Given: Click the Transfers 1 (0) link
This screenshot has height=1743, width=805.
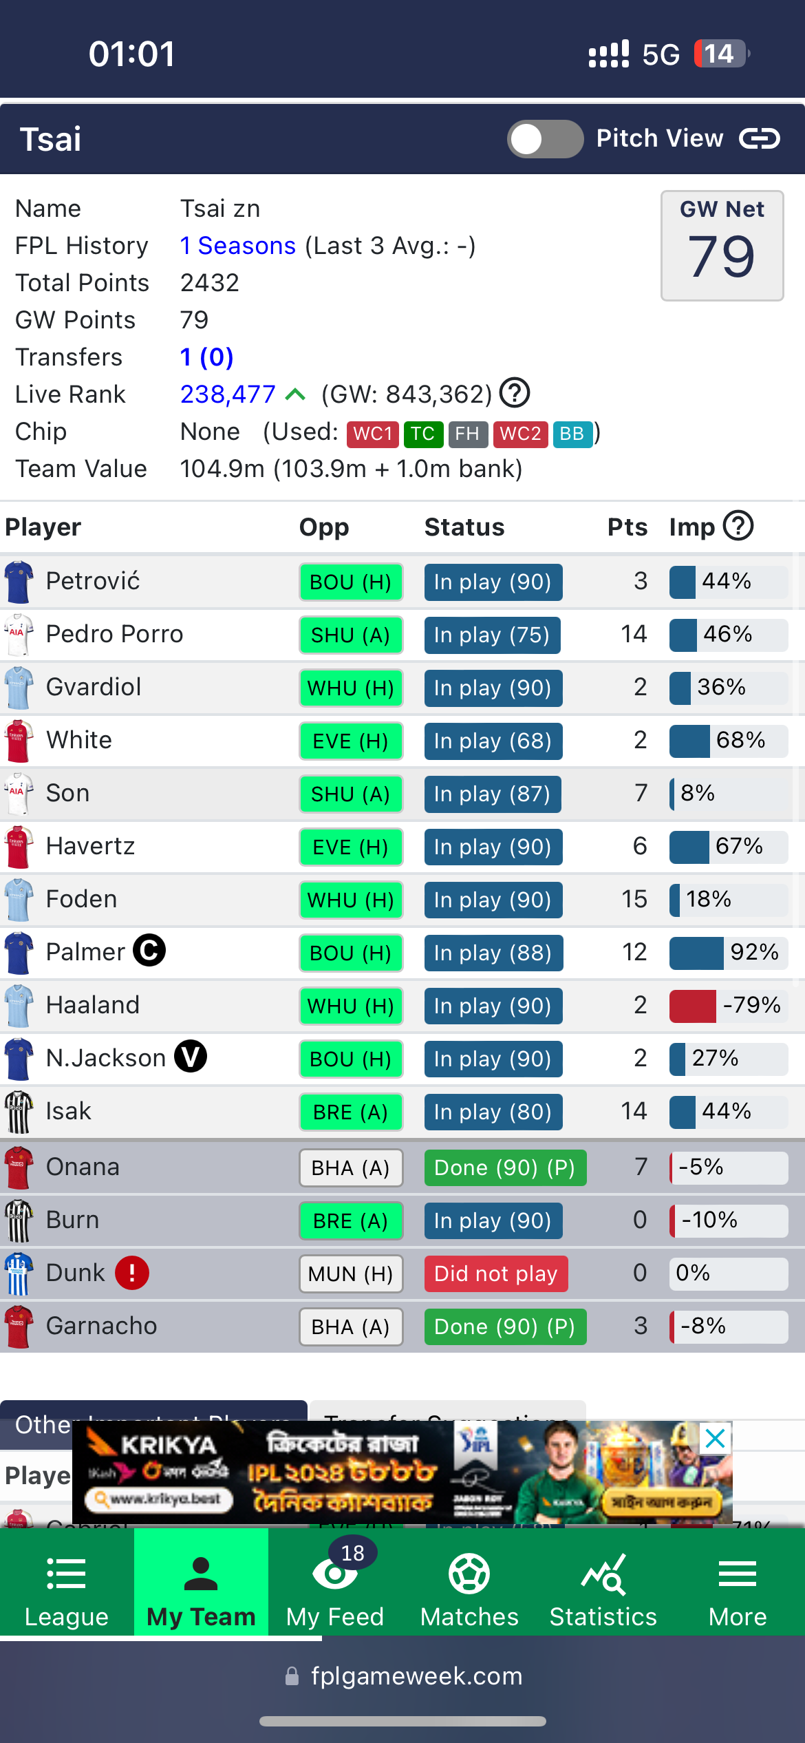Looking at the screenshot, I should pos(206,357).
